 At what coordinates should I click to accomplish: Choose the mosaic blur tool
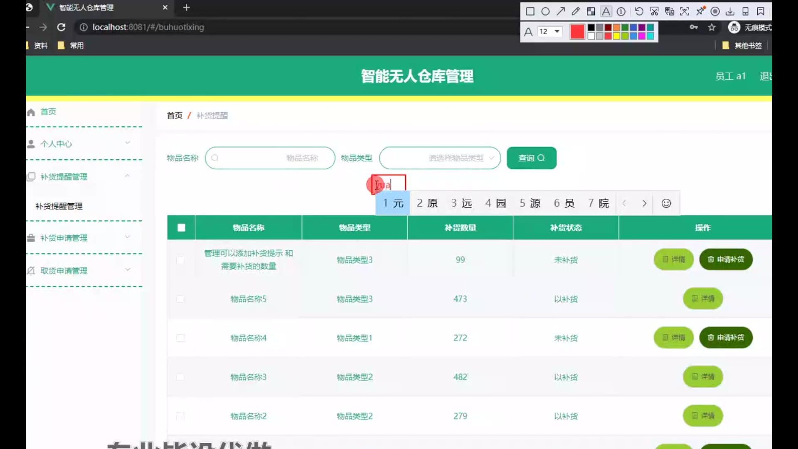[591, 12]
